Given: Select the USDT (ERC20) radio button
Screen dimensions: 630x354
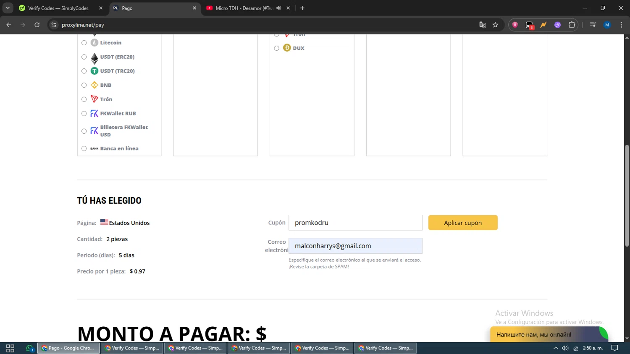Looking at the screenshot, I should [84, 57].
